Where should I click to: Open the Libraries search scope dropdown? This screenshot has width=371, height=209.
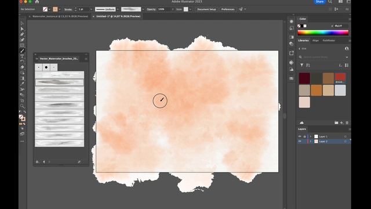(x=347, y=57)
